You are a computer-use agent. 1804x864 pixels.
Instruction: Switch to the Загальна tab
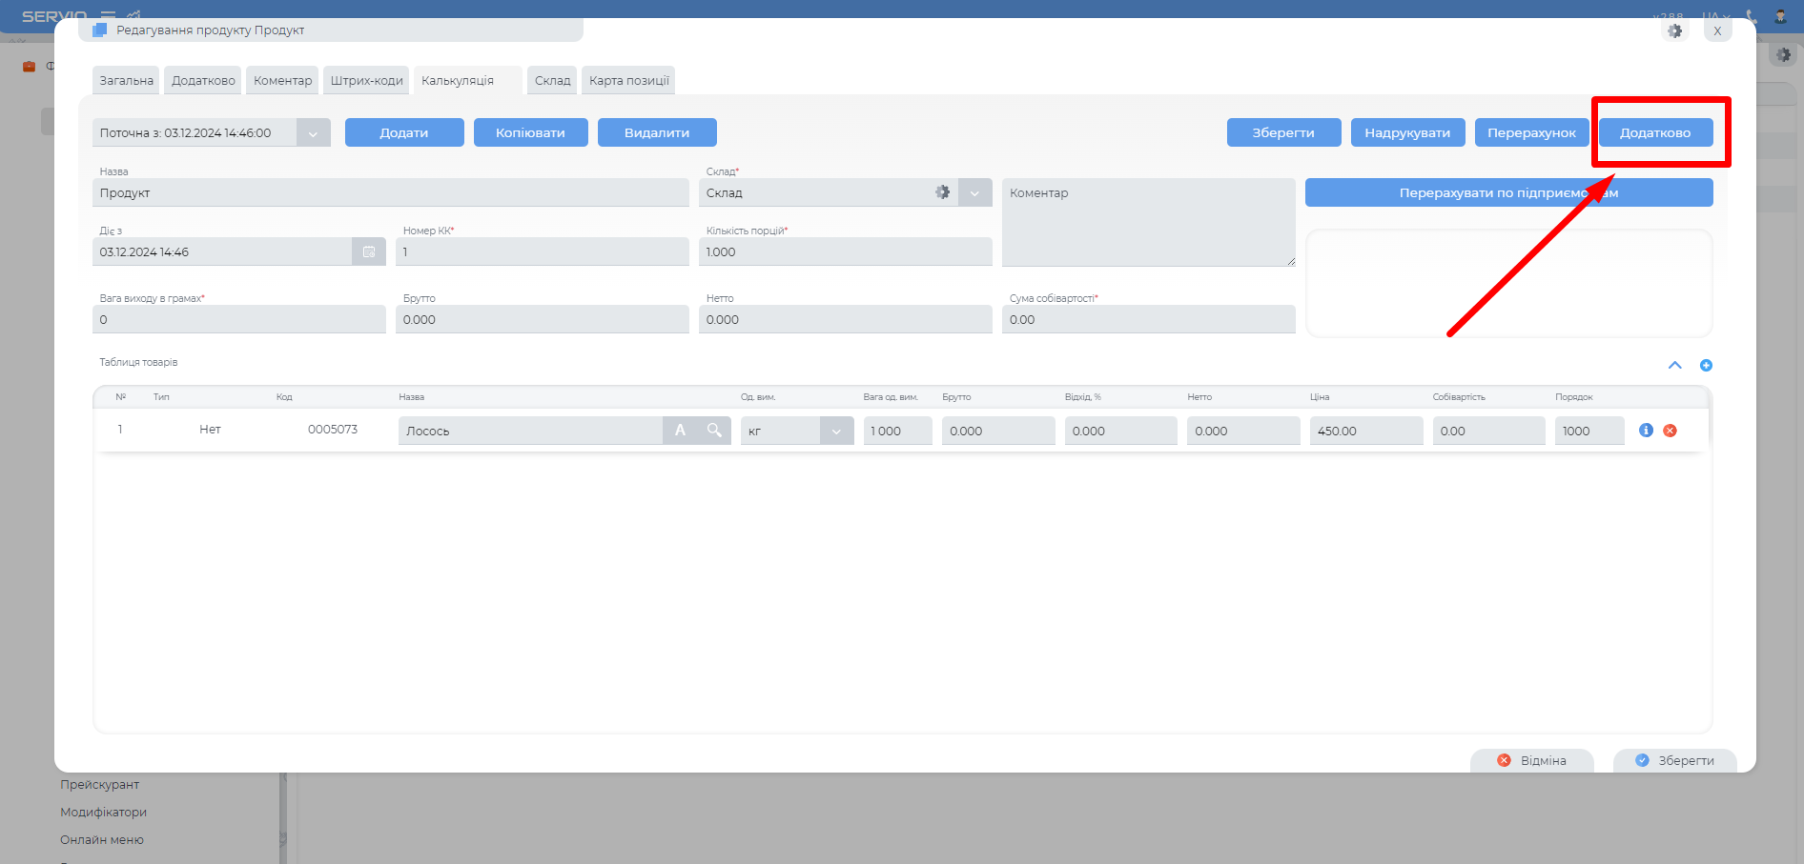point(126,81)
